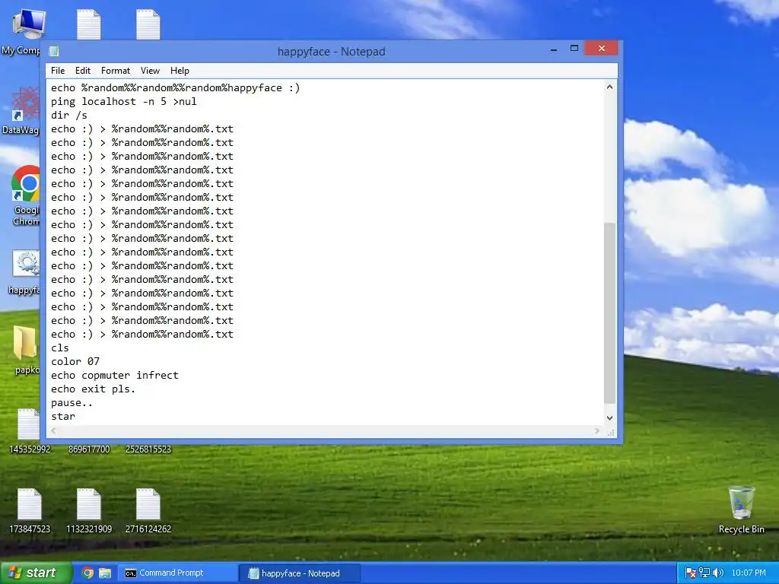
Task: Click the horizontal scrollbar left arrow
Action: pos(53,431)
